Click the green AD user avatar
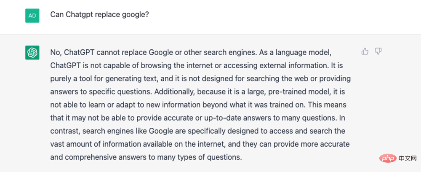The height and width of the screenshot is (172, 421). point(32,15)
